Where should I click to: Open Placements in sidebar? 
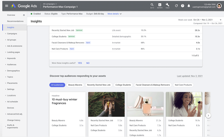coord(12,83)
